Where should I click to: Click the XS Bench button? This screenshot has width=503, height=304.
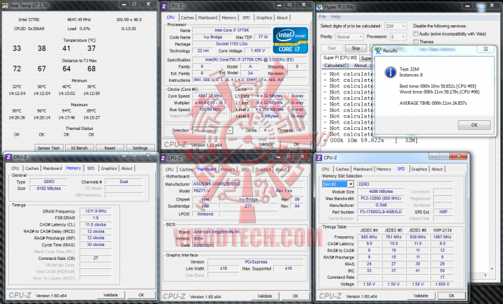[x=79, y=148]
